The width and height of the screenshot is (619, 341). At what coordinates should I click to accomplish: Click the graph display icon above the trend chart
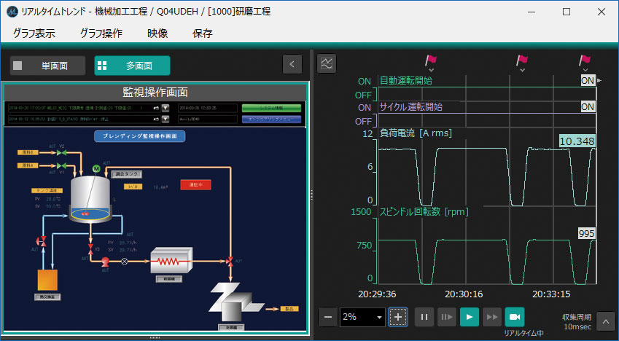pos(327,64)
